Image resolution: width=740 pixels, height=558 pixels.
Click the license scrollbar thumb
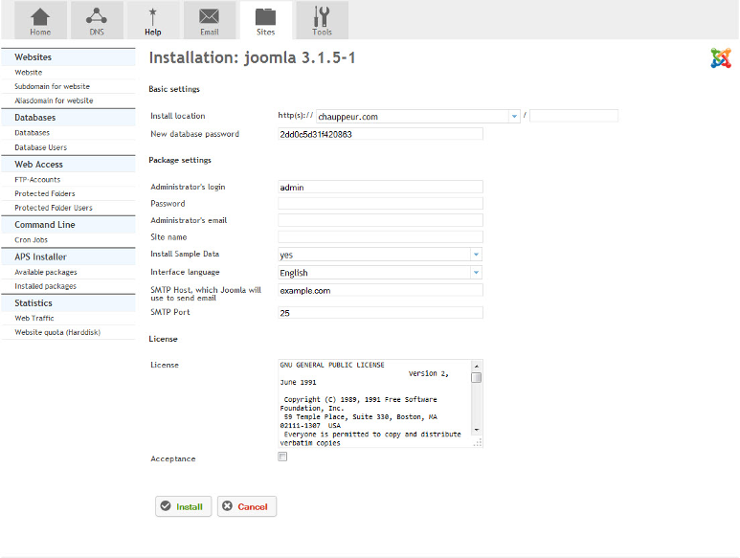coord(476,378)
